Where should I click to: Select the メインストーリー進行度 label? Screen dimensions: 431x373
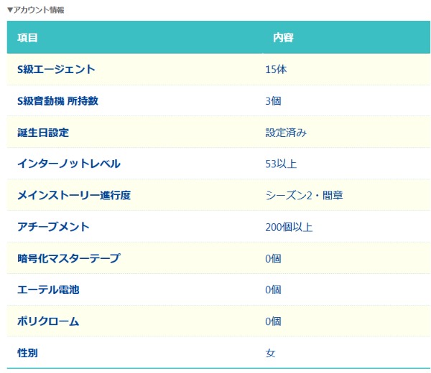pyautogui.click(x=74, y=195)
